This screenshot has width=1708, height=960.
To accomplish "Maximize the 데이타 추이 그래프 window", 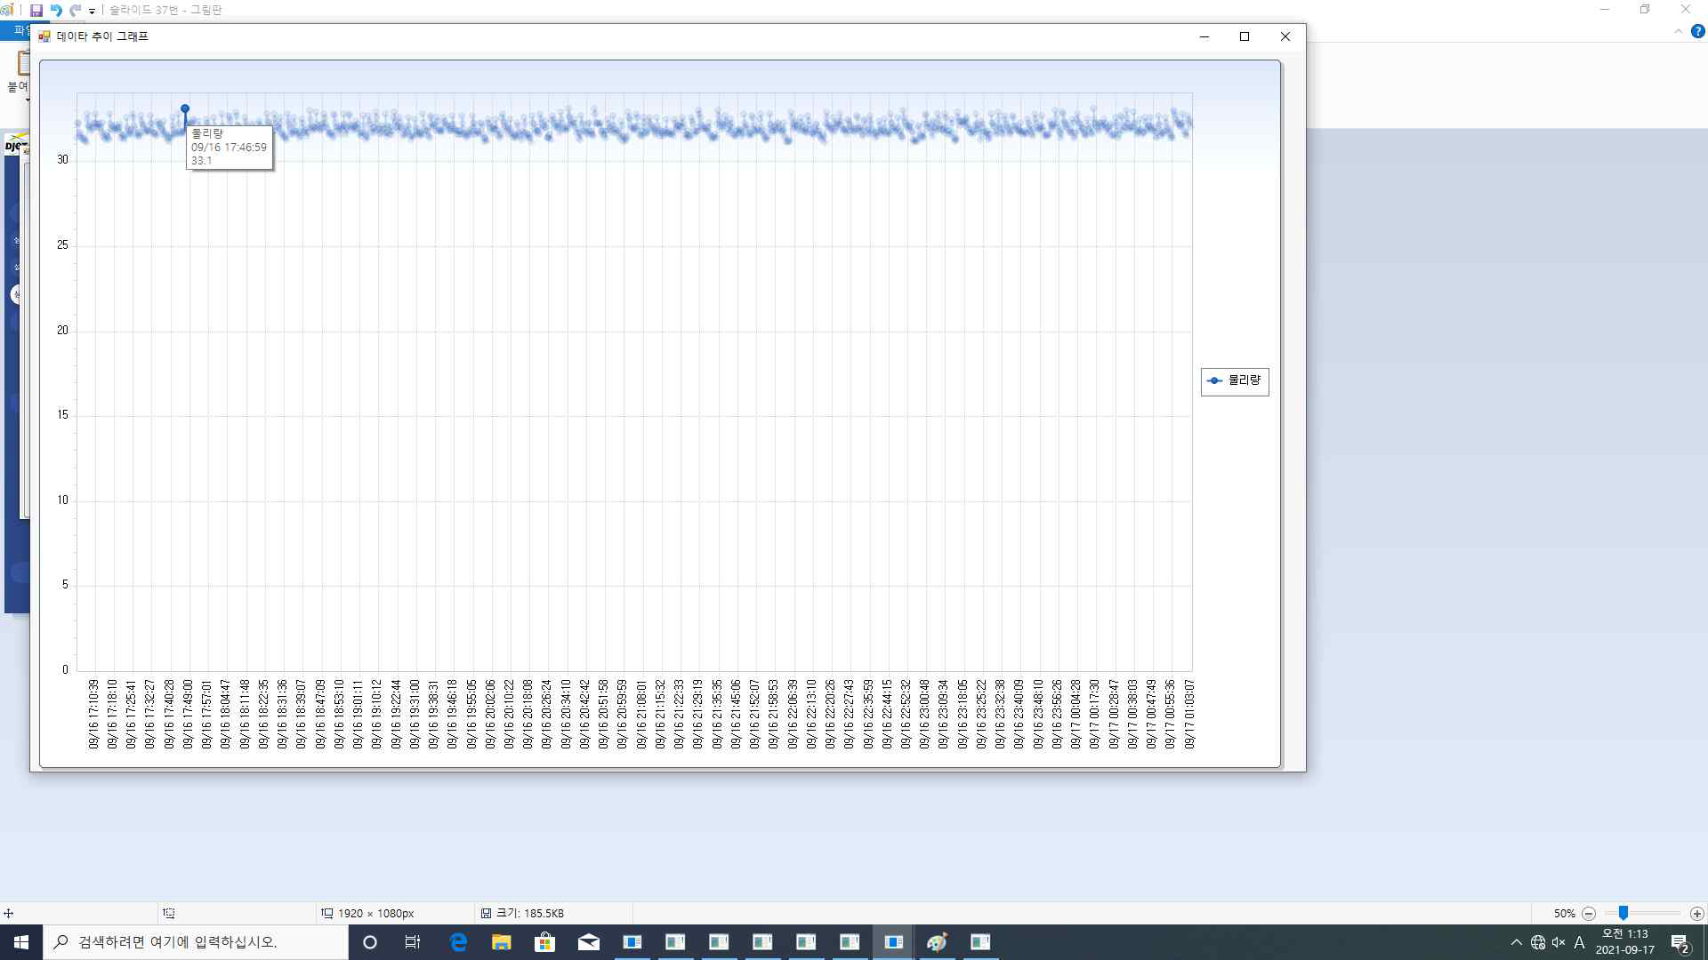I will pyautogui.click(x=1245, y=36).
